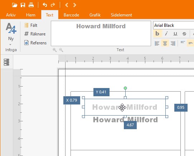Open the Arial Black font dropdown
This screenshot has height=156, width=194.
tap(174, 25)
